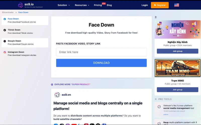Image resolution: width=201 pixels, height=125 pixels.
Task: Select Instagram Down in the sidebar
Action: click(x=25, y=54)
